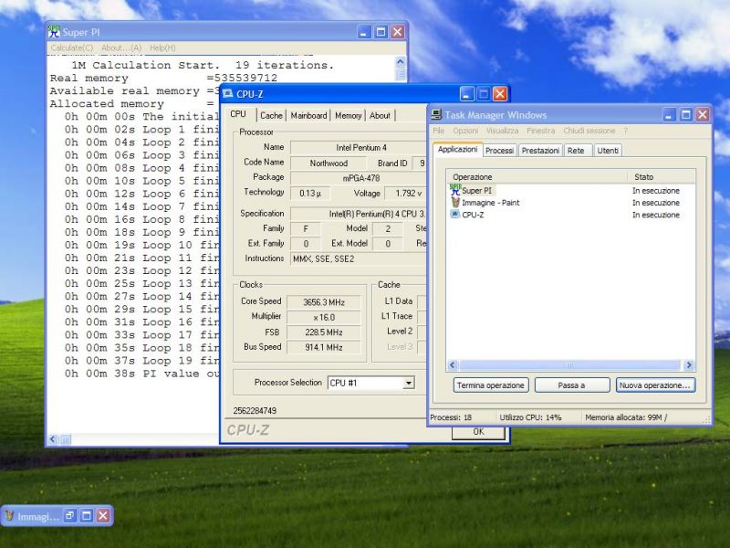Screen dimensions: 730x548
Task: Click the Passa a button
Action: pos(572,385)
